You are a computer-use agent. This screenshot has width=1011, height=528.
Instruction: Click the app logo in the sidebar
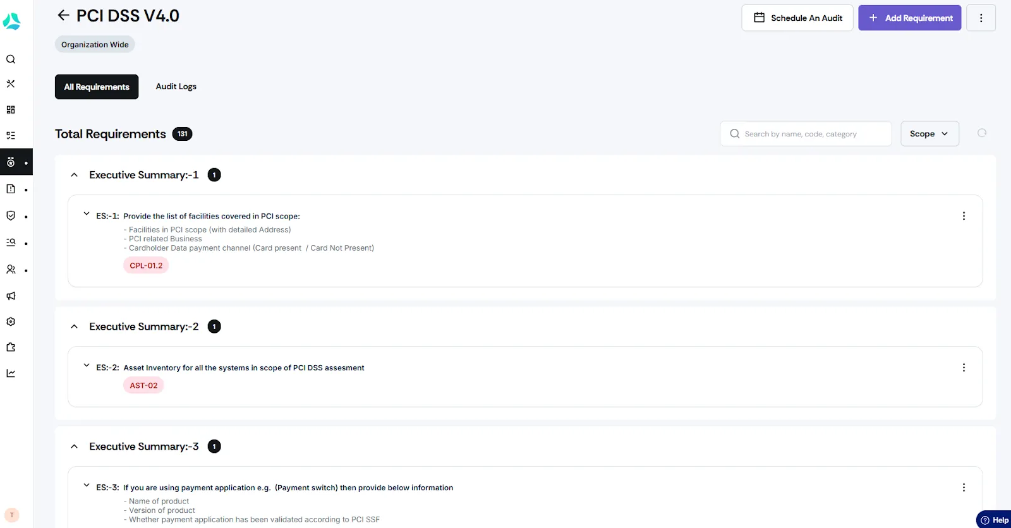(11, 21)
